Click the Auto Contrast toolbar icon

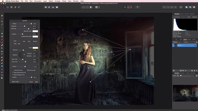pos(49,7)
